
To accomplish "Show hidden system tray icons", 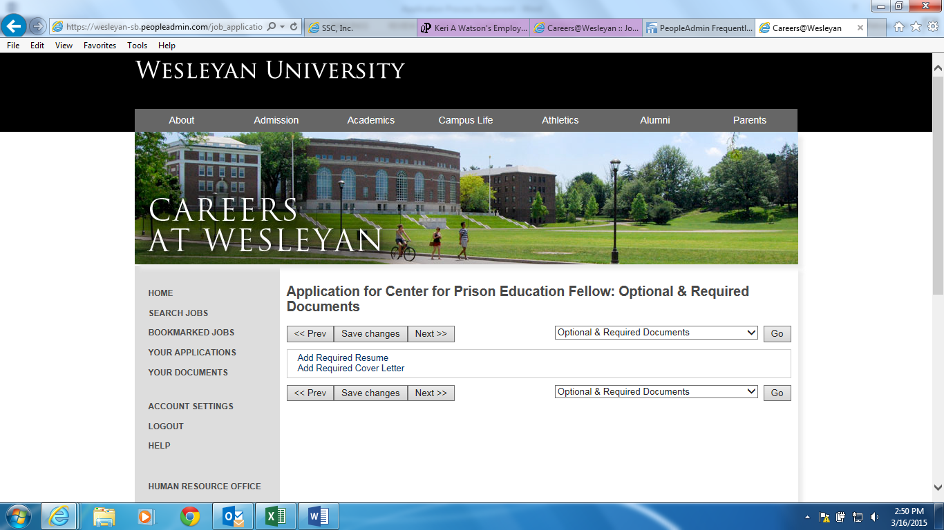I will tap(807, 517).
